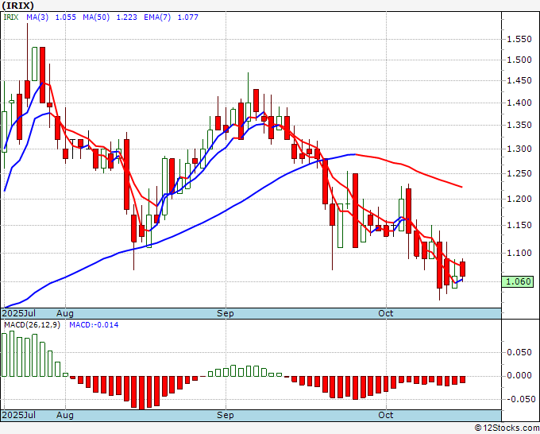Click the MACD:-0.014 value readout
This screenshot has width=540, height=434.
pyautogui.click(x=94, y=325)
